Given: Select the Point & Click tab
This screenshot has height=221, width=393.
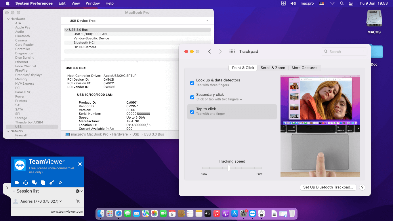Looking at the screenshot, I should [243, 68].
